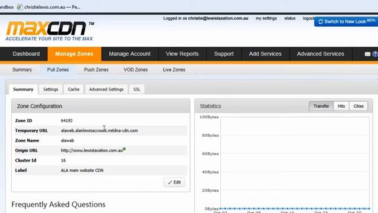Open Add Services menu
The width and height of the screenshot is (378, 213).
[265, 54]
